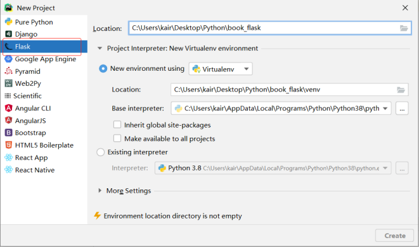Click the AngularJS icon
The image size is (419, 247).
(8, 120)
